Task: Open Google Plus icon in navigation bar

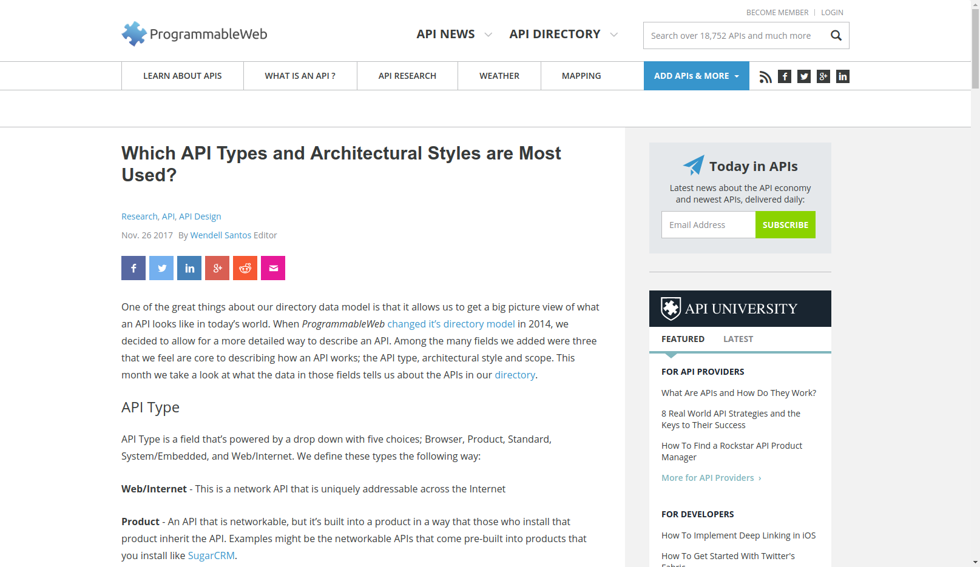Action: [x=823, y=76]
